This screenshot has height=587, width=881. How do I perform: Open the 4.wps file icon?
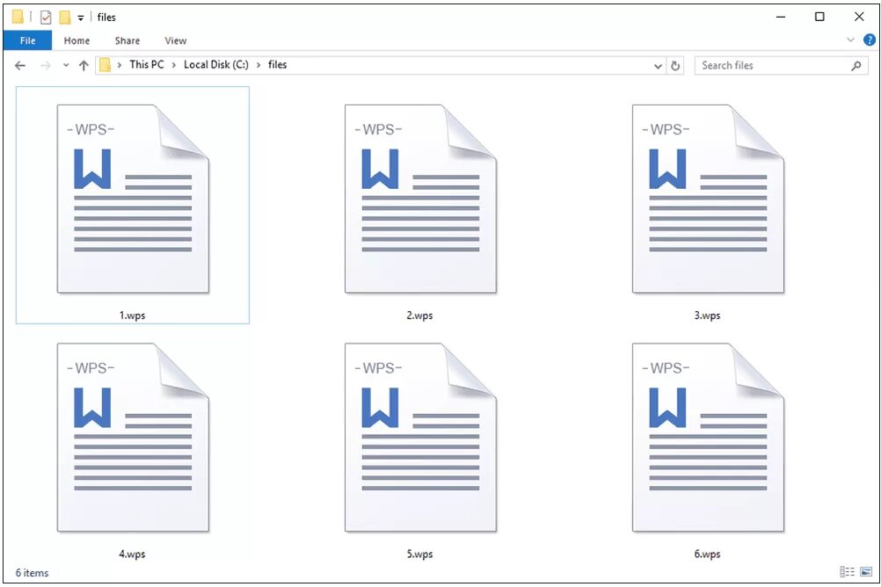pyautogui.click(x=133, y=438)
